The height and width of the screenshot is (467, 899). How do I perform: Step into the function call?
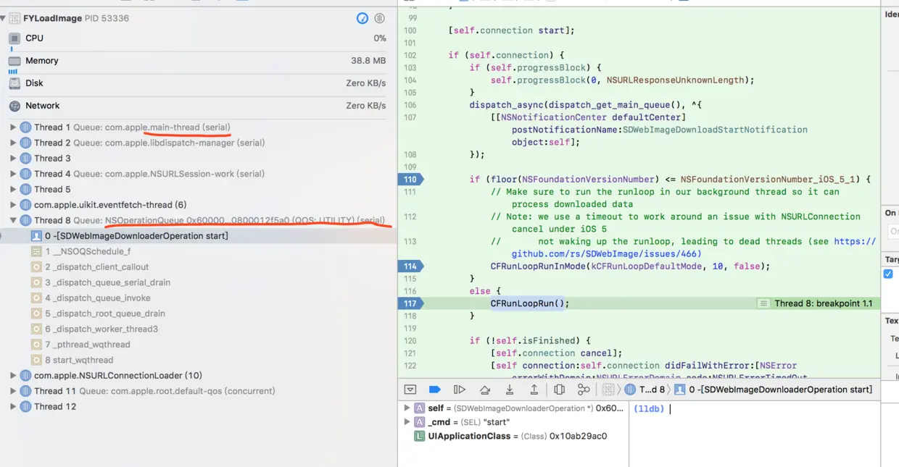coord(510,390)
